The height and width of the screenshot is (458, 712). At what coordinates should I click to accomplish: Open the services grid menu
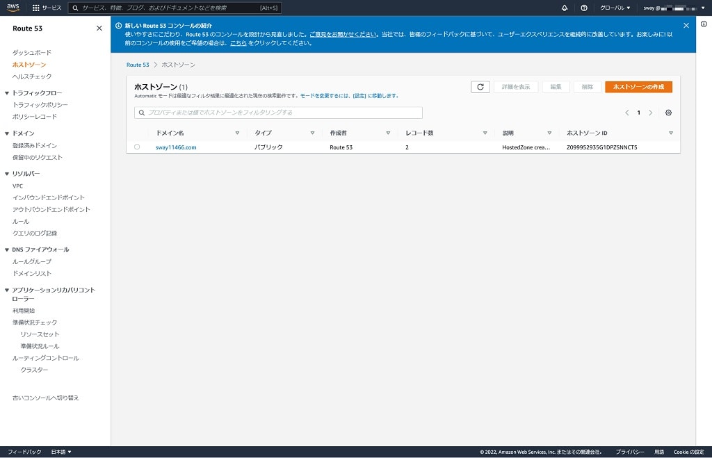[36, 8]
